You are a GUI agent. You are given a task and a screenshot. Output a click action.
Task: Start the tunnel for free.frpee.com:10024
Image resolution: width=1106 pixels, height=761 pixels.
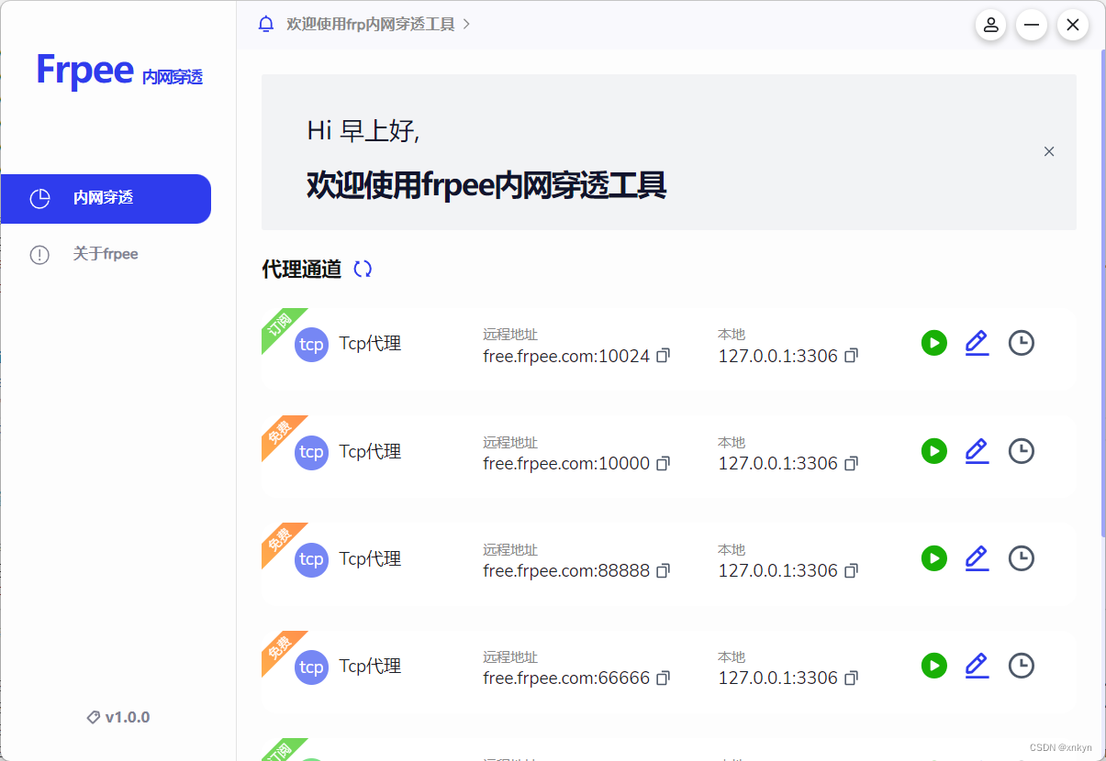933,343
